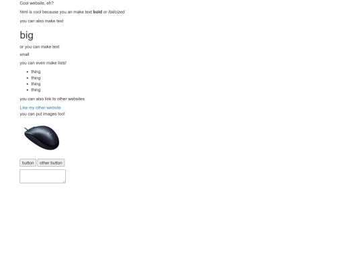The image size is (363, 272).
Task: Select the second "thing" list item
Action: pyautogui.click(x=36, y=78)
